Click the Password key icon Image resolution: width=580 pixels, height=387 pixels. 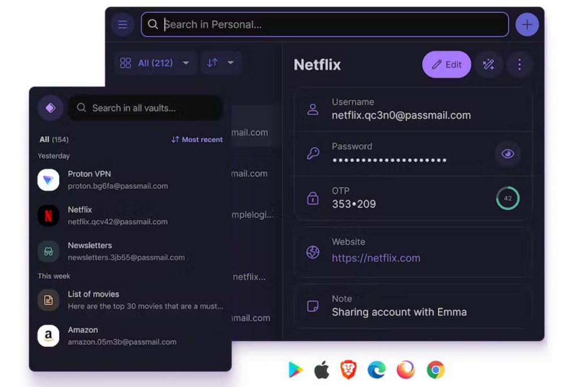(x=313, y=153)
